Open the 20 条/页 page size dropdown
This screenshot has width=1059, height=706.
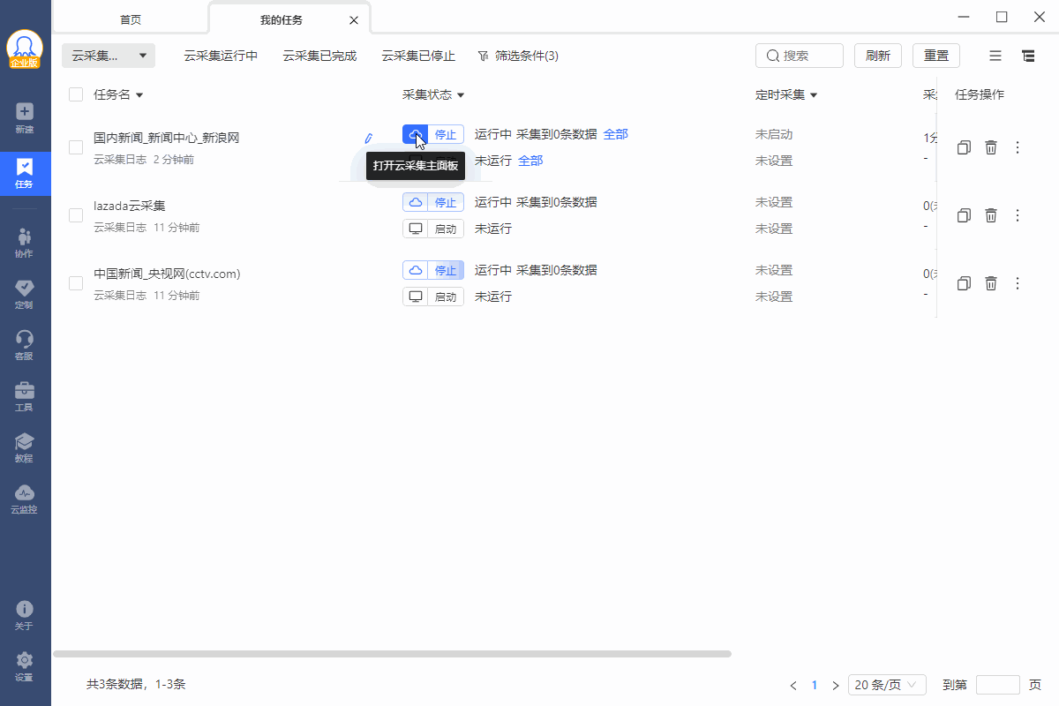(886, 685)
